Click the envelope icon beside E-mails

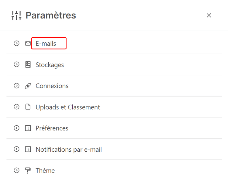pos(28,44)
